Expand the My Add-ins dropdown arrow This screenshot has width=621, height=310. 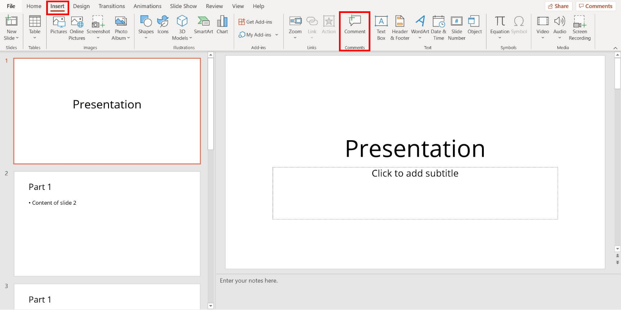(277, 35)
